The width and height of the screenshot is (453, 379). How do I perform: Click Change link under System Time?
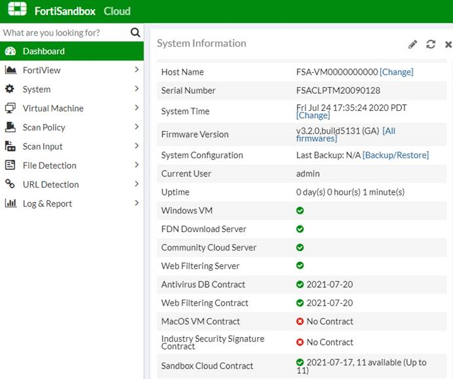point(313,115)
